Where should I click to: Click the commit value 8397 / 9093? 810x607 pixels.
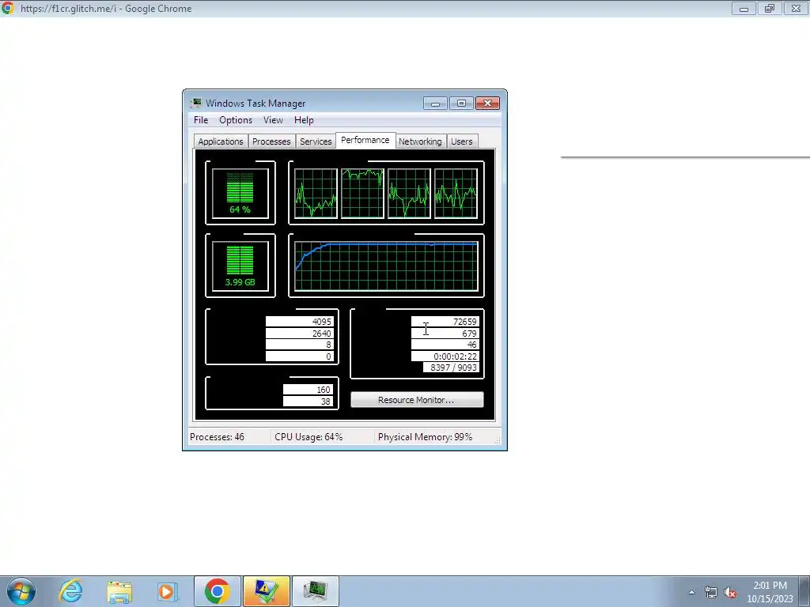(x=451, y=368)
